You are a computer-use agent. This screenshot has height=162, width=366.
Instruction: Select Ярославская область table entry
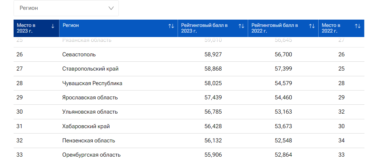pos(90,98)
